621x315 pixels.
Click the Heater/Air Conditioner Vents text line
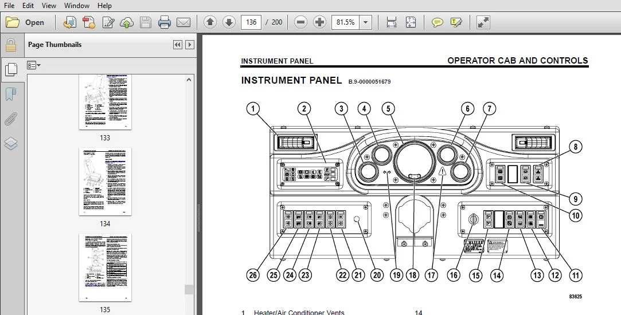299,312
